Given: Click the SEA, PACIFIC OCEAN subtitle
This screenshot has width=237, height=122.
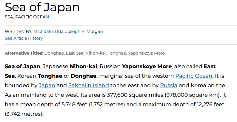Looking at the screenshot, I should pyautogui.click(x=27, y=17).
